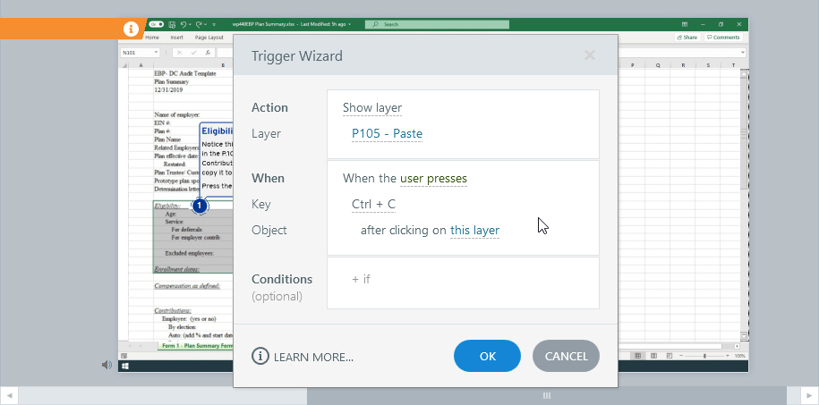Screen dimensions: 819x405
Task: Dismiss the wizard with the CANCEL button
Action: click(x=566, y=356)
